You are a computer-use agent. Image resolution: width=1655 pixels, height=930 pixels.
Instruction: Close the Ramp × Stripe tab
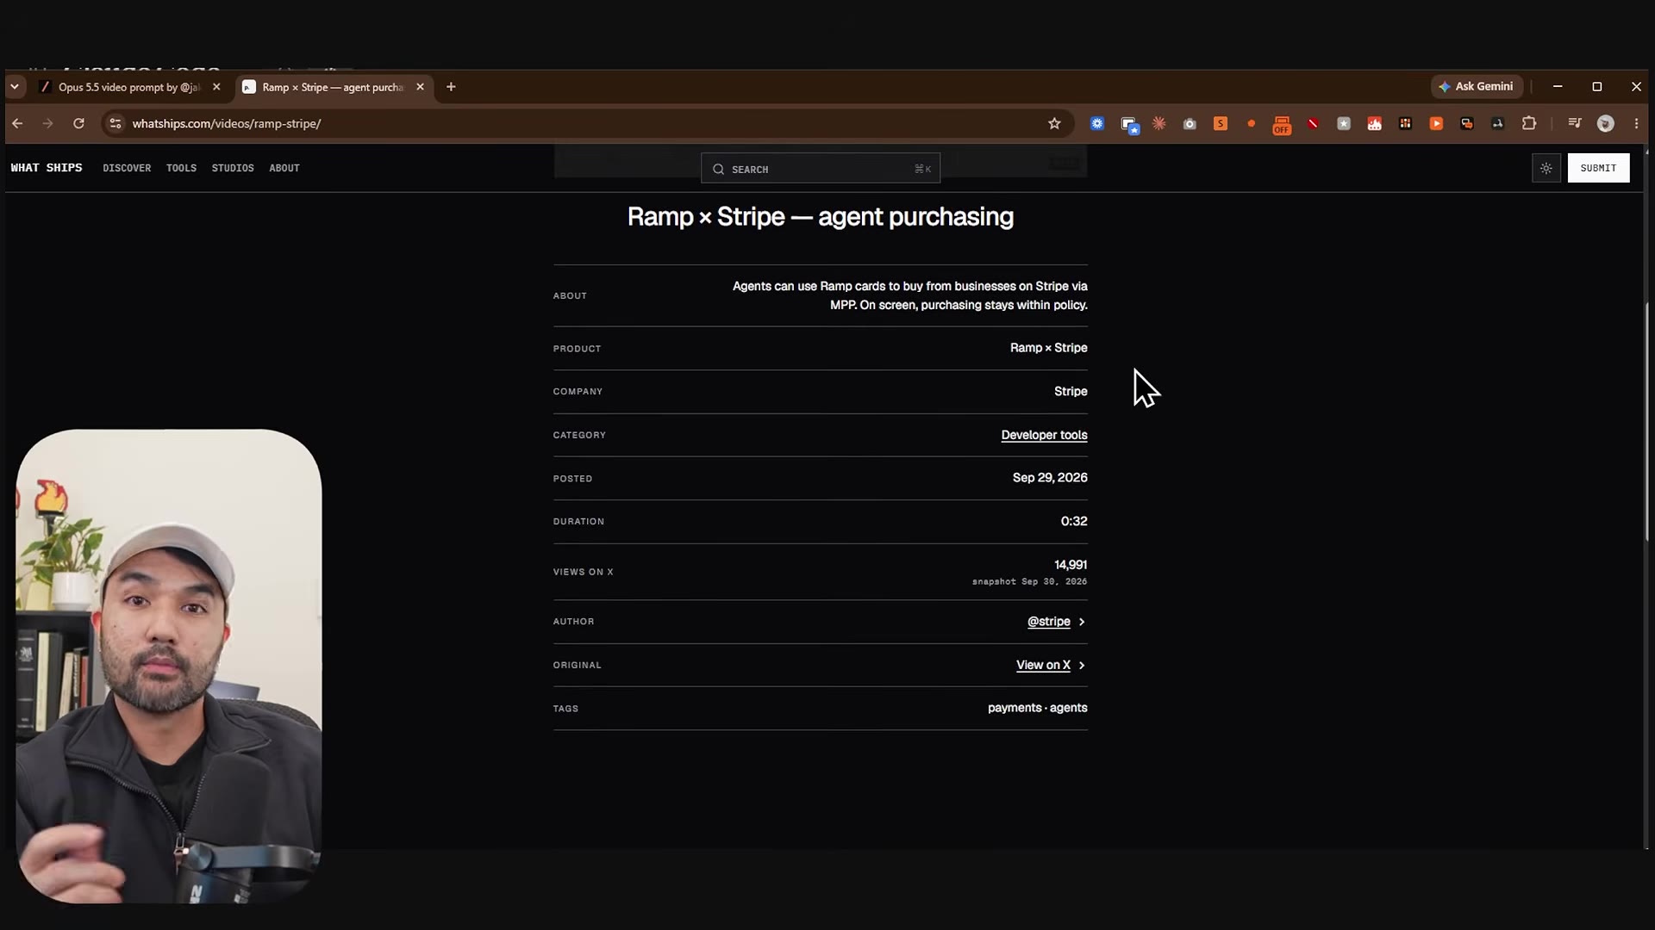point(421,87)
